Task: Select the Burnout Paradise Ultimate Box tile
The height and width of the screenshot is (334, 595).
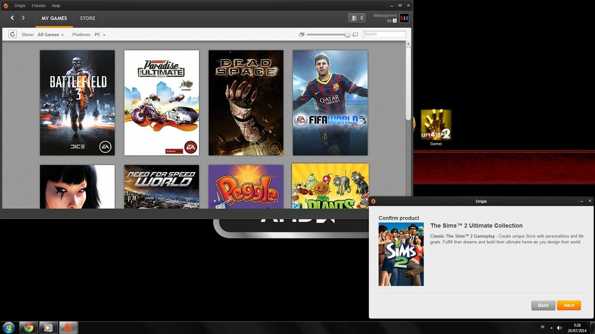Action: [x=162, y=103]
